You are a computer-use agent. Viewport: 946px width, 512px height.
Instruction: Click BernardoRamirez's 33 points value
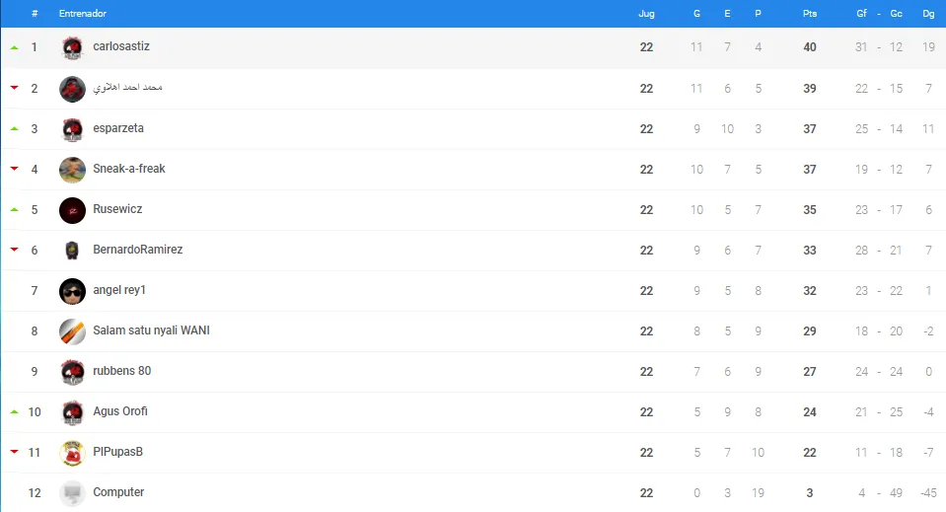coord(810,251)
